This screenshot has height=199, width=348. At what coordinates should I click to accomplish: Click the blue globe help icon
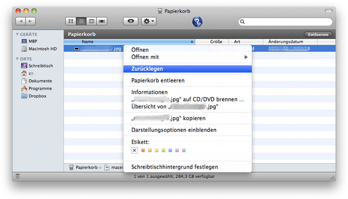[x=197, y=21]
